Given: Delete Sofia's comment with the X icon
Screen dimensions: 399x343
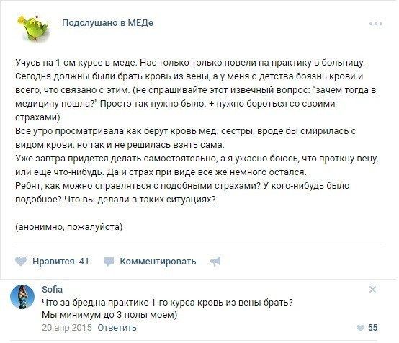Looking at the screenshot, I should click(372, 289).
